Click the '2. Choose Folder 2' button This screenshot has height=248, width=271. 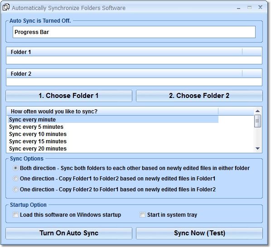coord(199,96)
